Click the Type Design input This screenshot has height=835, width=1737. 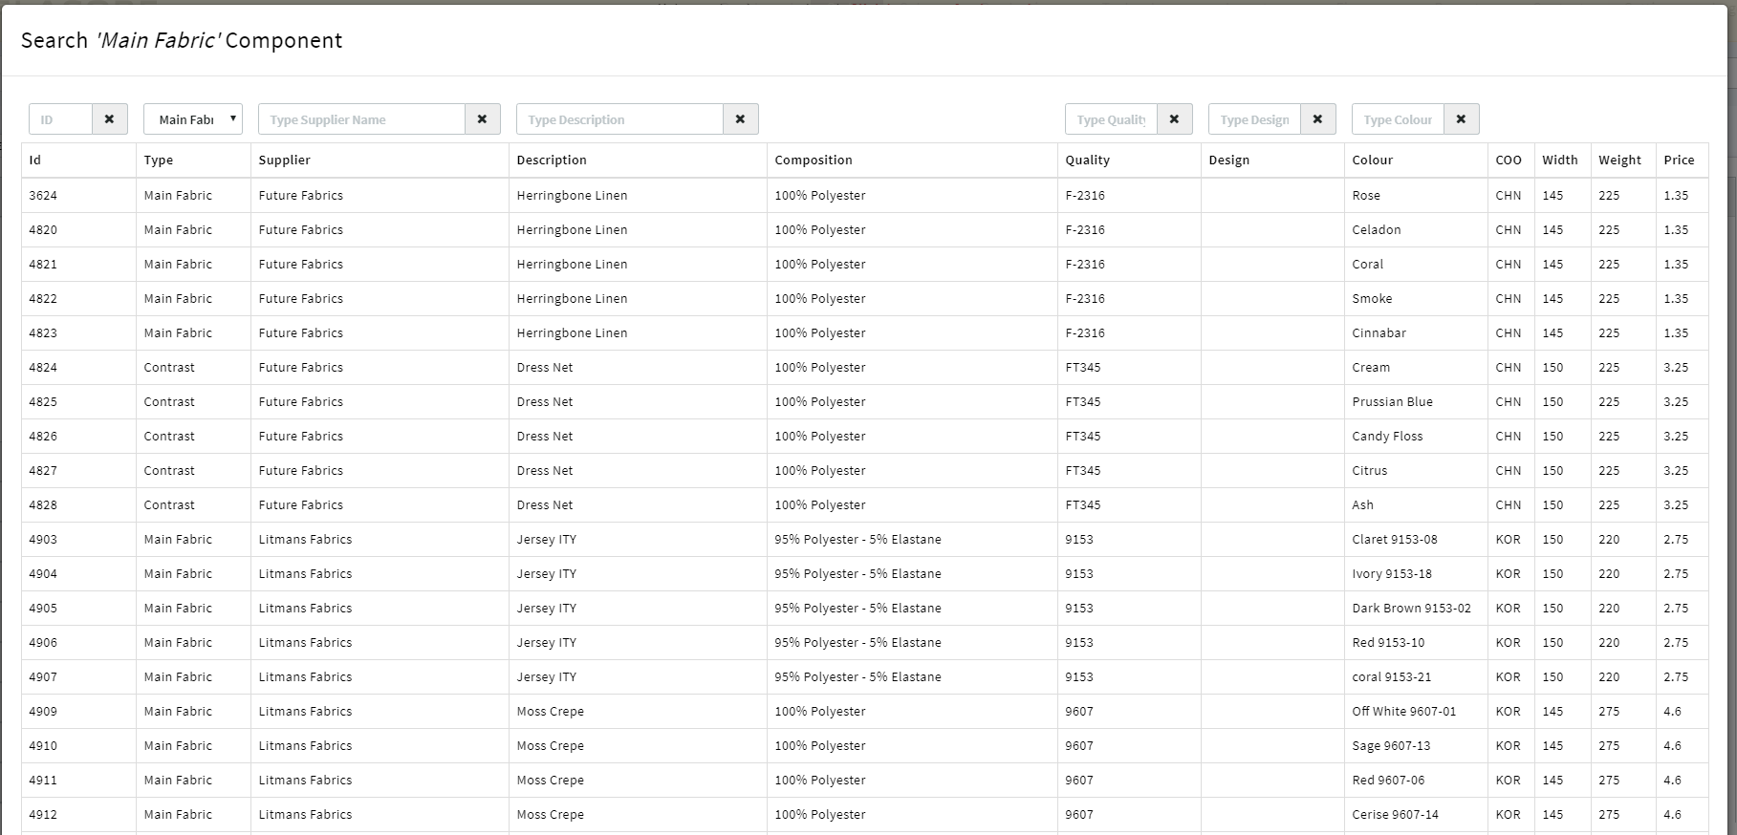[x=1254, y=119]
